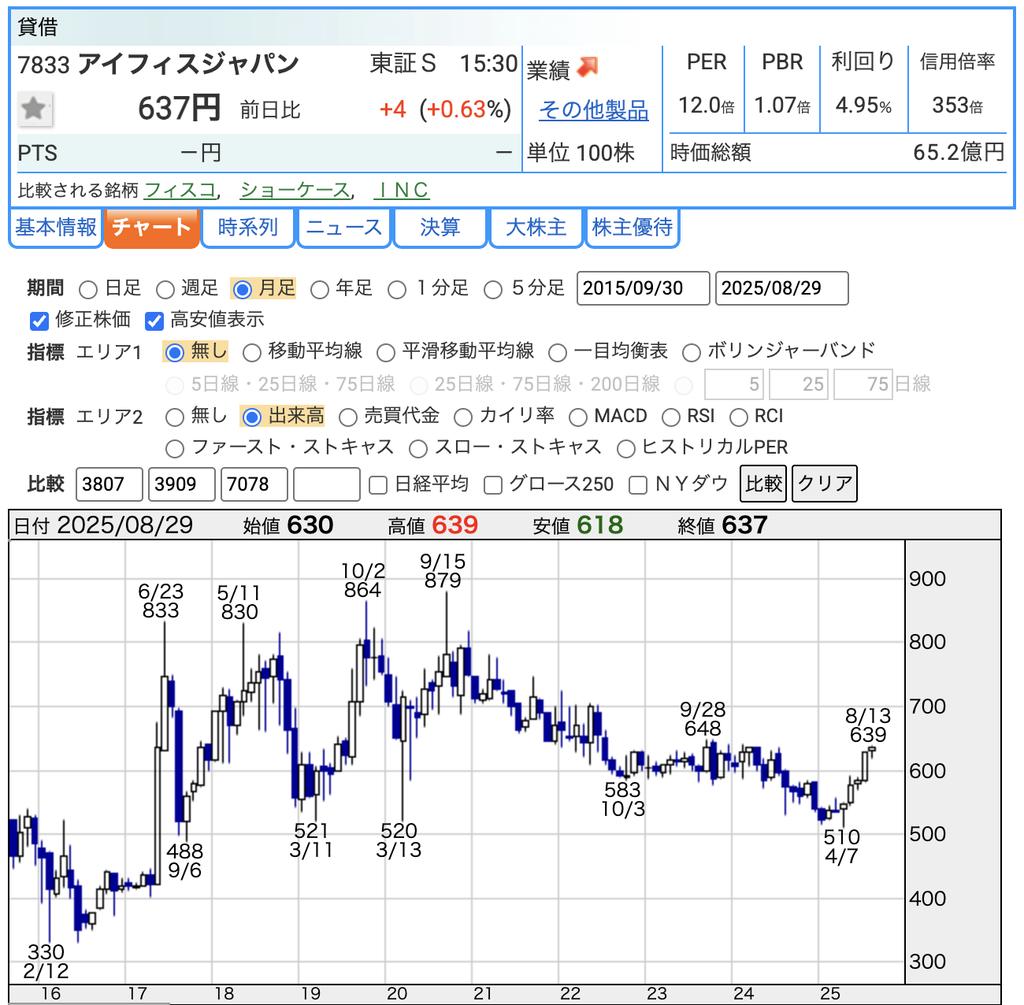Click the 10/2 864 high label
Screen dimensions: 1024x1005
pyautogui.click(x=363, y=580)
